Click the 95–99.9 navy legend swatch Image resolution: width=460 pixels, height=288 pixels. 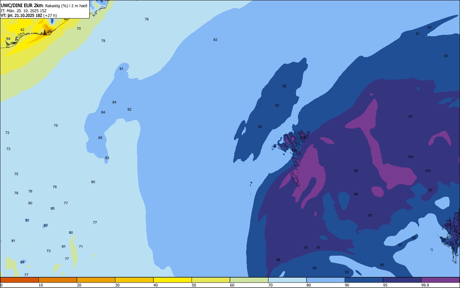point(402,280)
